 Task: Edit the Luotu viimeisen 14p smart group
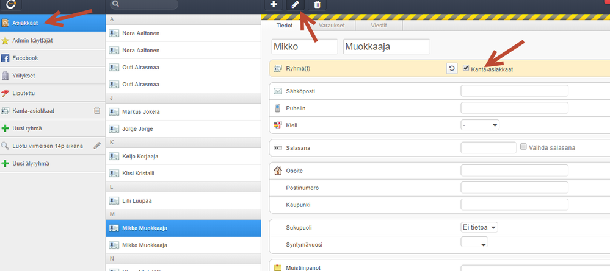(97, 146)
